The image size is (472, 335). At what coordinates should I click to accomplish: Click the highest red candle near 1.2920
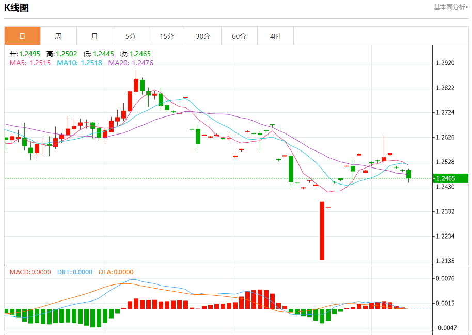click(136, 85)
